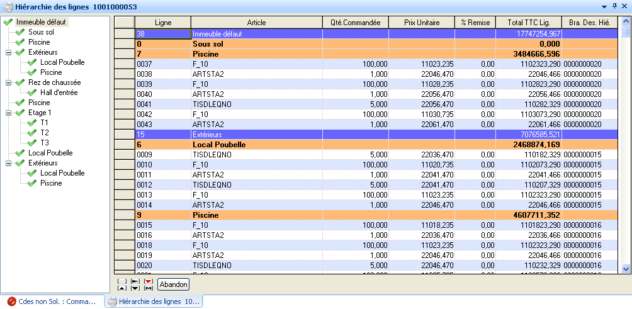
Task: Toggle the green check next to T1
Action: click(32, 123)
